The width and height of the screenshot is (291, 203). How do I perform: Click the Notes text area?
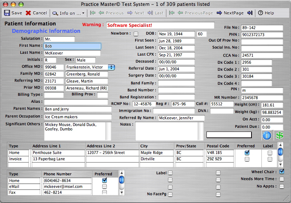coord(169,131)
